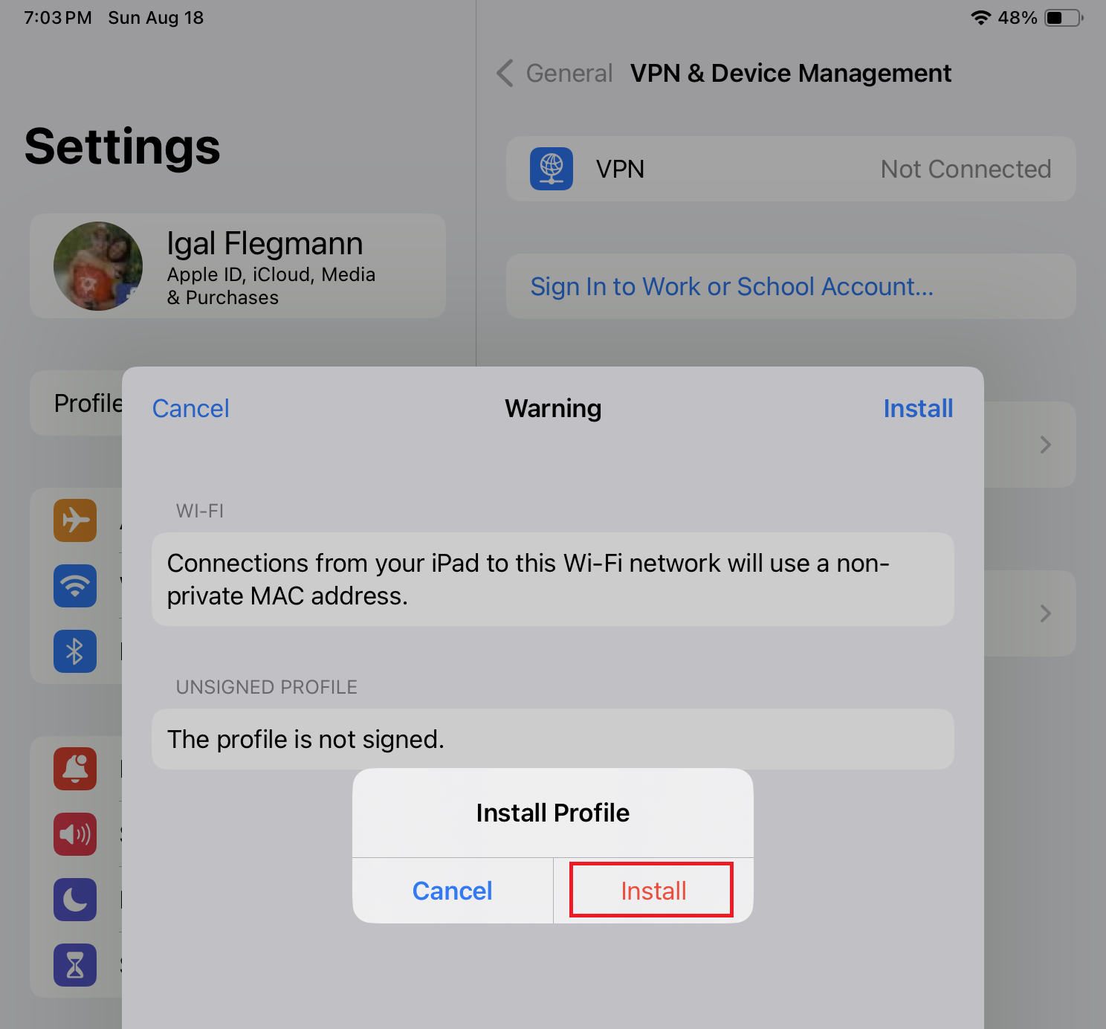The image size is (1106, 1029).
Task: Tap Cancel in the Install Profile alert
Action: [452, 891]
